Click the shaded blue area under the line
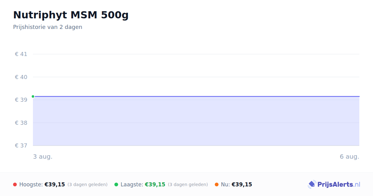 196,121
